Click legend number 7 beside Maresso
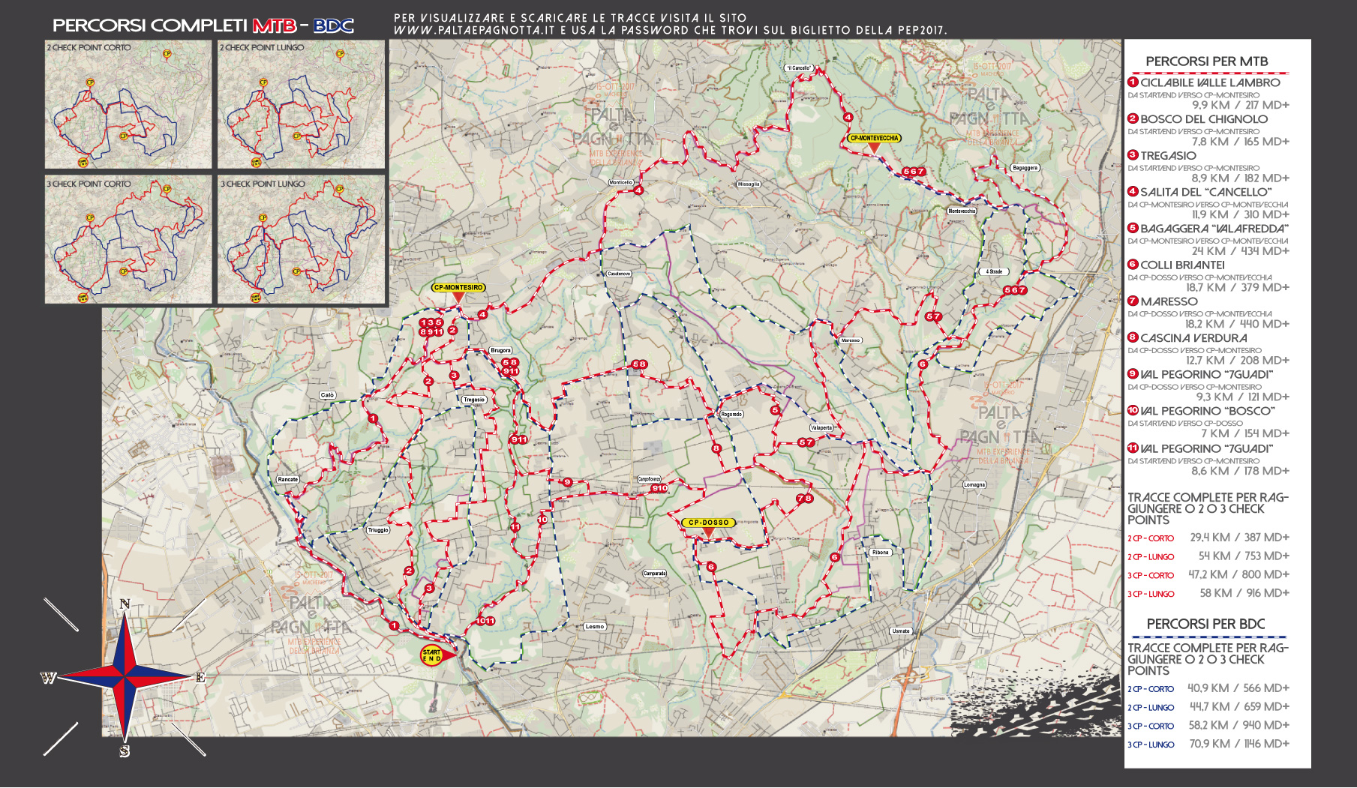 pyautogui.click(x=1133, y=301)
